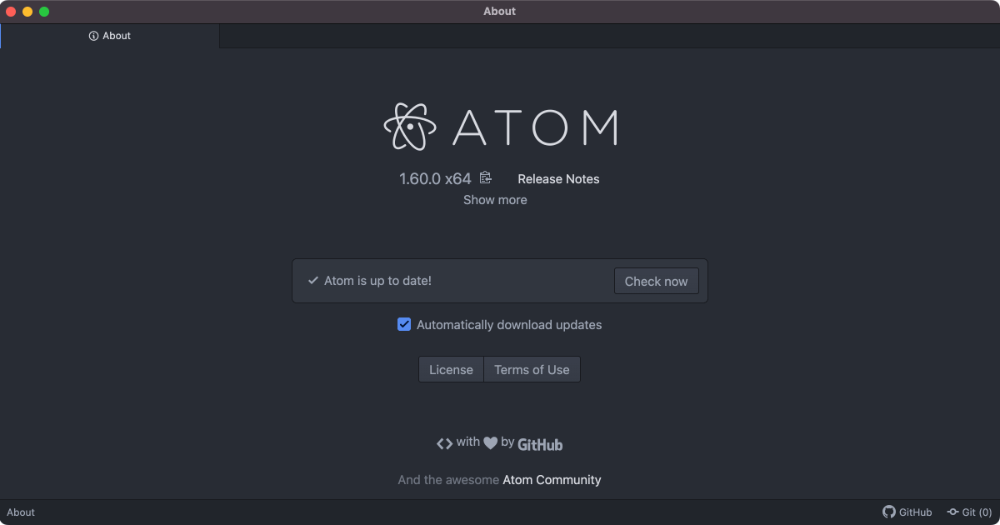Expand the Show more section
The width and height of the screenshot is (1000, 525).
click(x=495, y=200)
